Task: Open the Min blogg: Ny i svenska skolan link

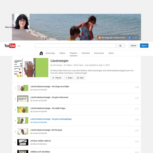Action: pyautogui.click(x=113, y=38)
